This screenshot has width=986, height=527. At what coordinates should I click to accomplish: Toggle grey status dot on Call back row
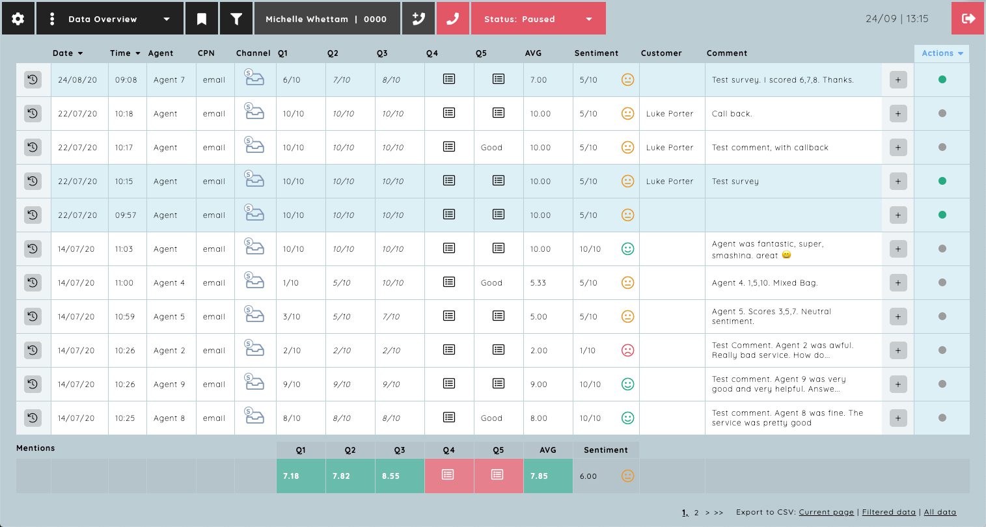pos(942,113)
